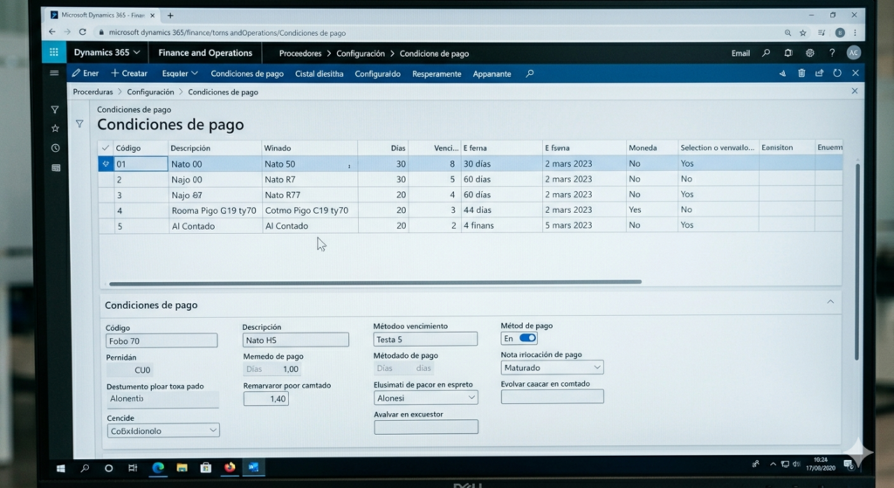Toggle the Métod de pago switch
The image size is (894, 488).
[x=527, y=338]
